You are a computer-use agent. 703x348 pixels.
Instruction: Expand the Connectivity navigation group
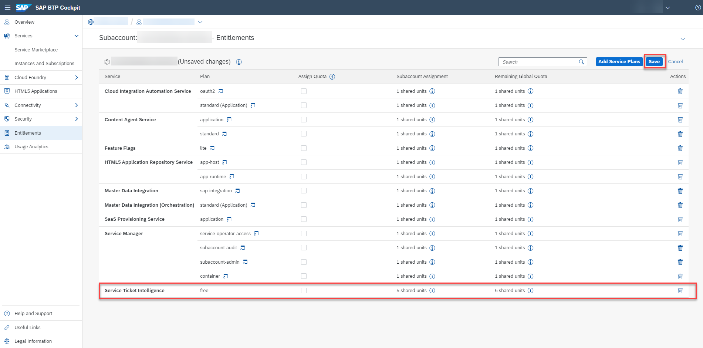77,105
